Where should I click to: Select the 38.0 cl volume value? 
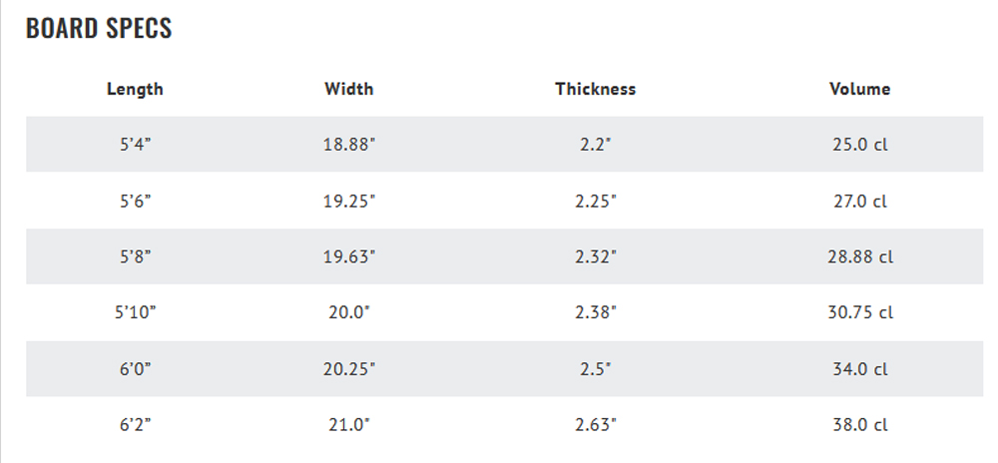pos(860,425)
